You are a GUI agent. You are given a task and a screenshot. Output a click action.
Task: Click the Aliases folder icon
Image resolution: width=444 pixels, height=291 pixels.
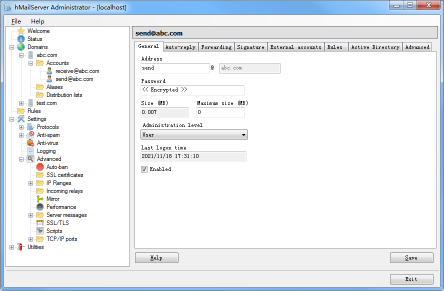click(x=40, y=87)
